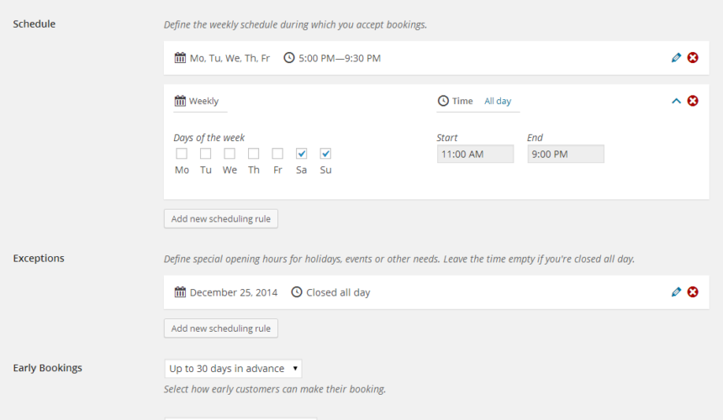Uncheck the Su day checkbox

[325, 154]
